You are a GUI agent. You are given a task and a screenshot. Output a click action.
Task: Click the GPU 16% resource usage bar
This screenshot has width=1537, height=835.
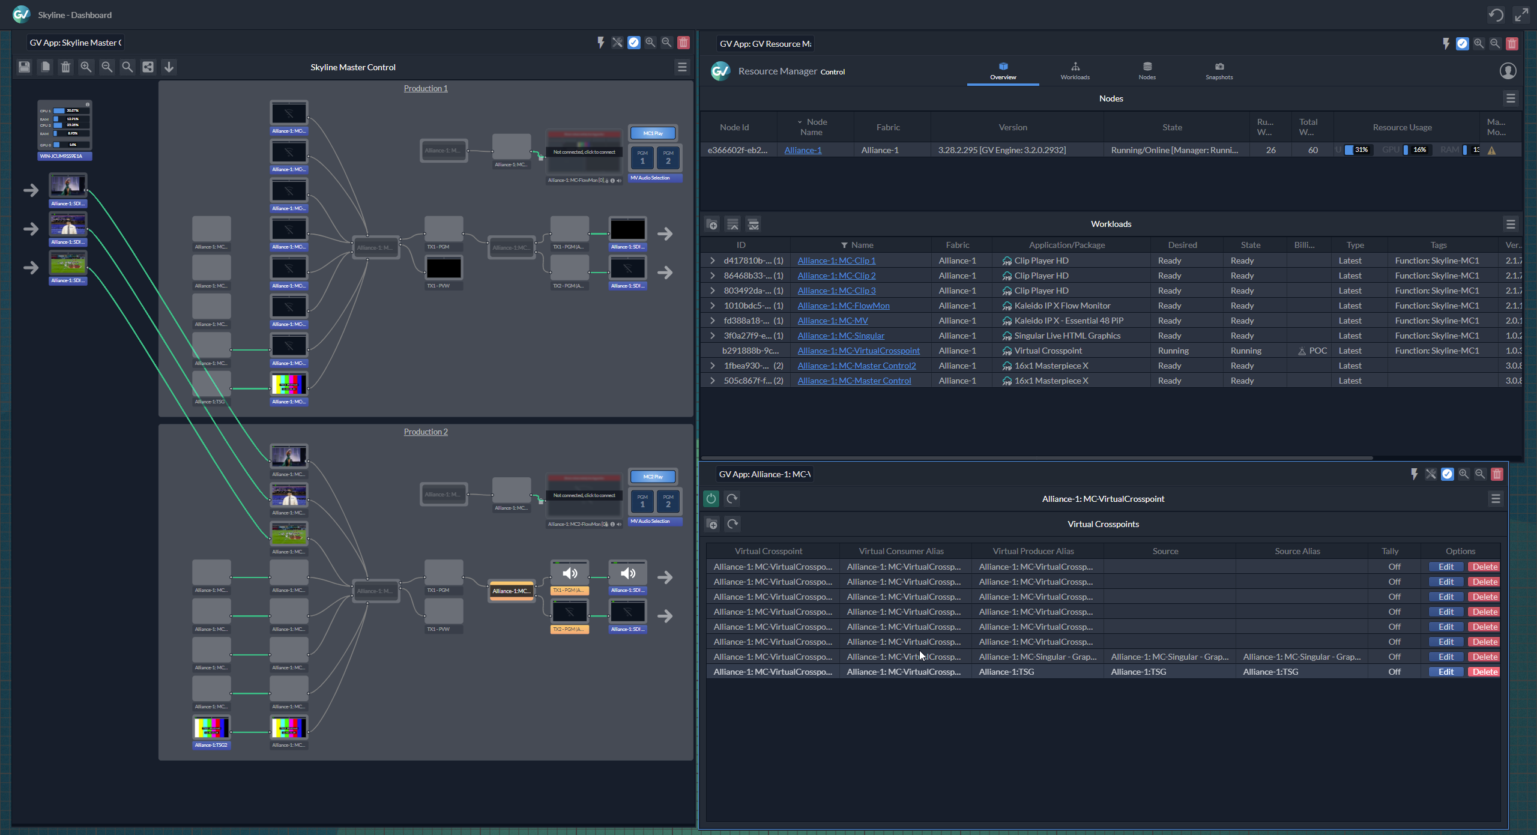[x=1417, y=150]
